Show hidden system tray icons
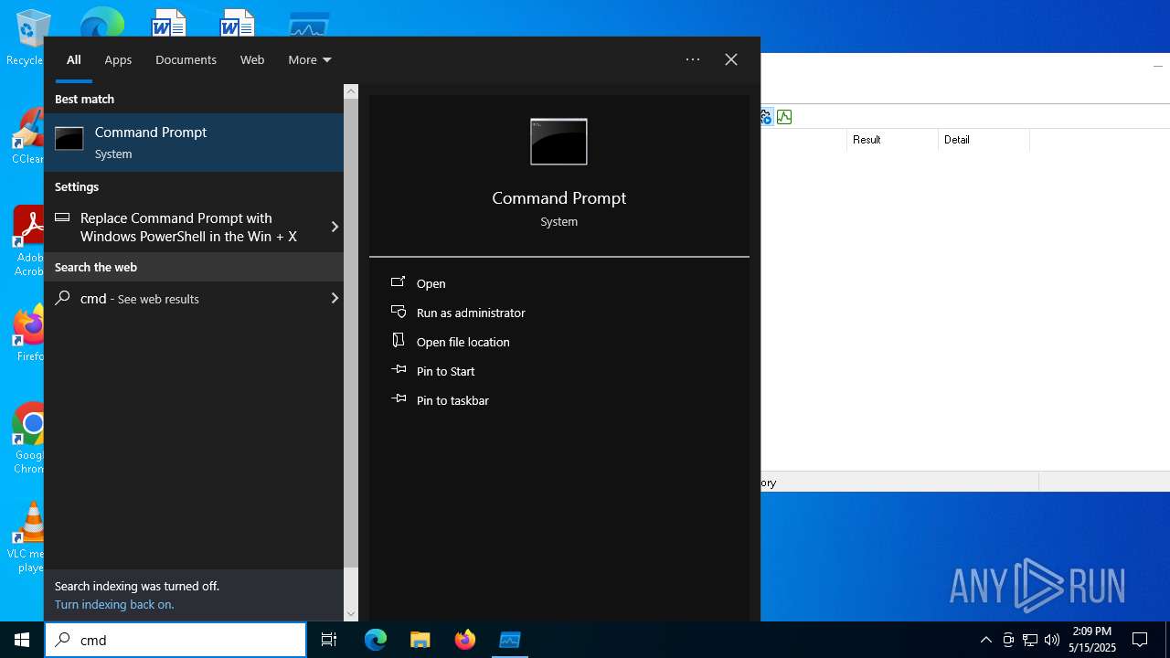This screenshot has height=658, width=1170. (x=985, y=640)
